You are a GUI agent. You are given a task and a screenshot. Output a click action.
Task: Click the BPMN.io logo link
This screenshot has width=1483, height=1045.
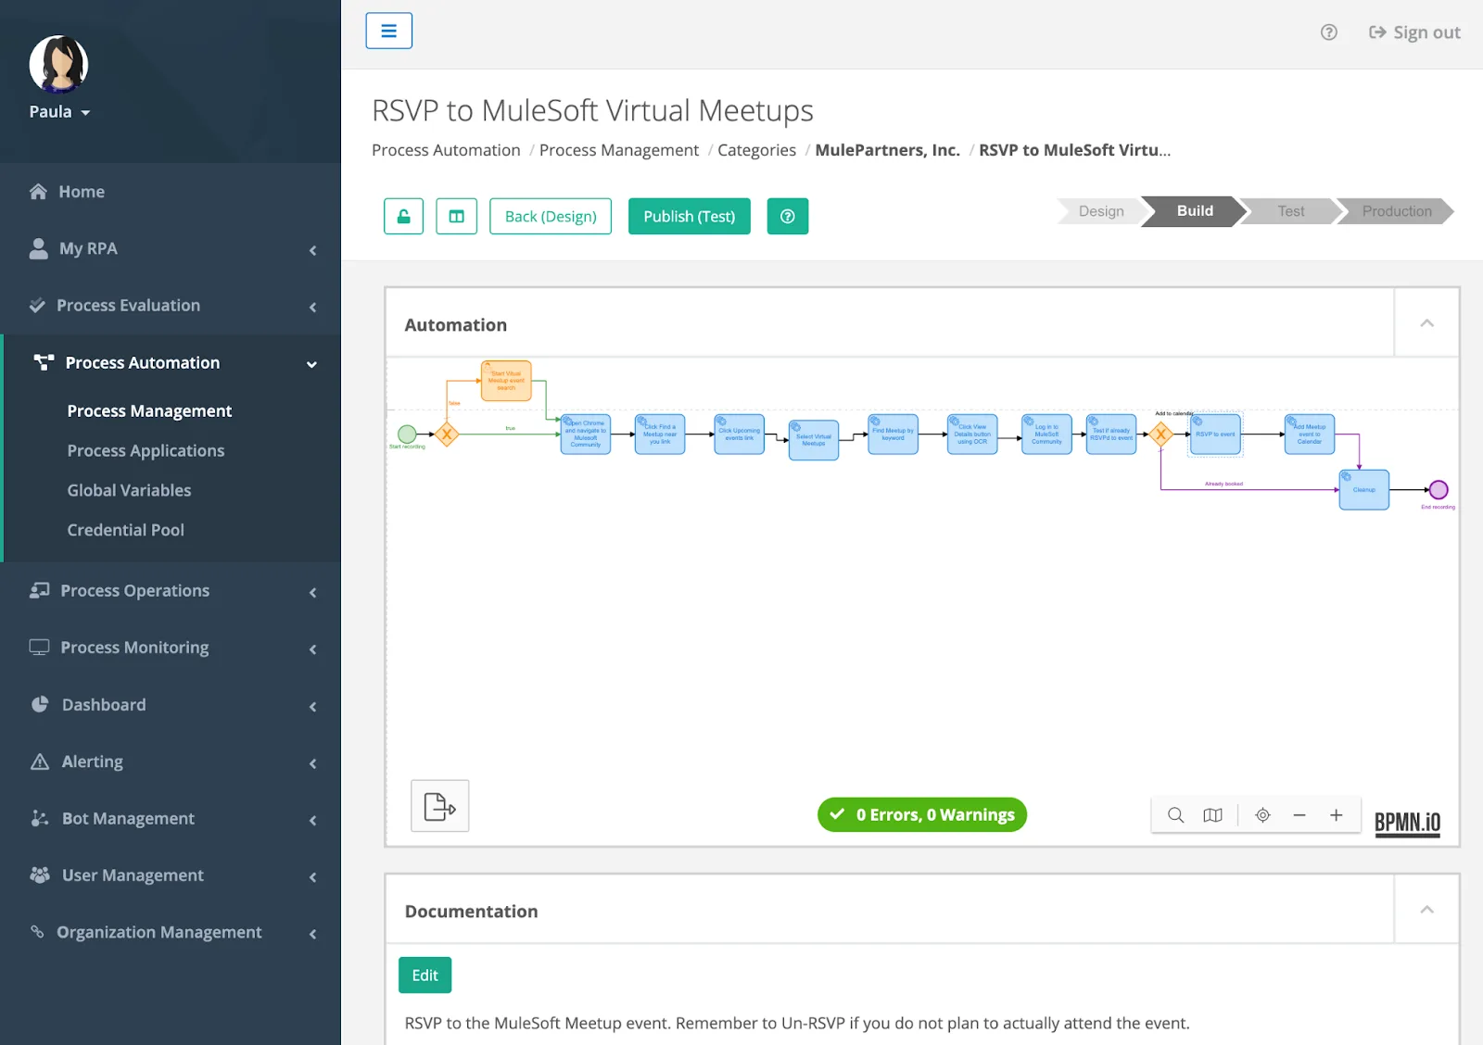point(1407,823)
